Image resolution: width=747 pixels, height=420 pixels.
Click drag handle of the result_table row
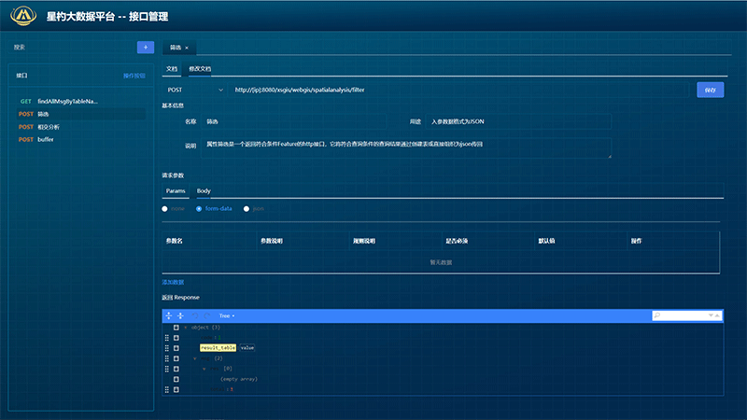167,347
